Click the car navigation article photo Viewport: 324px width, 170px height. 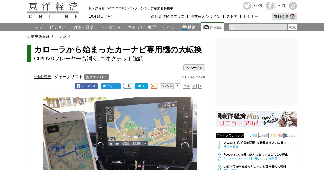120,134
